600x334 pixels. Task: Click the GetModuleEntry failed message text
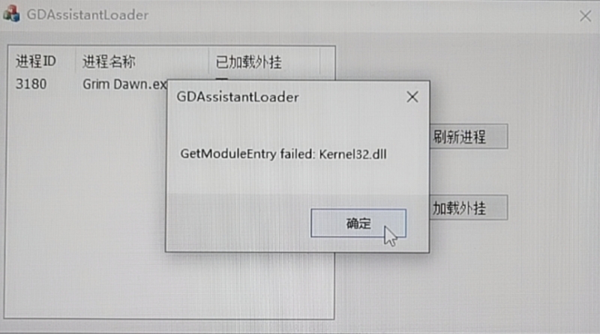(283, 154)
